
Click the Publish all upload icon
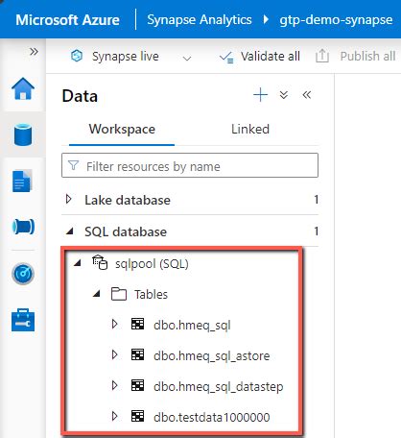(x=322, y=56)
